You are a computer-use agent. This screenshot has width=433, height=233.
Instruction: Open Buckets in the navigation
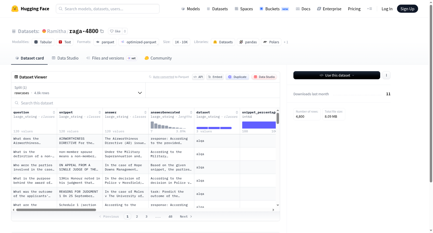tap(274, 9)
